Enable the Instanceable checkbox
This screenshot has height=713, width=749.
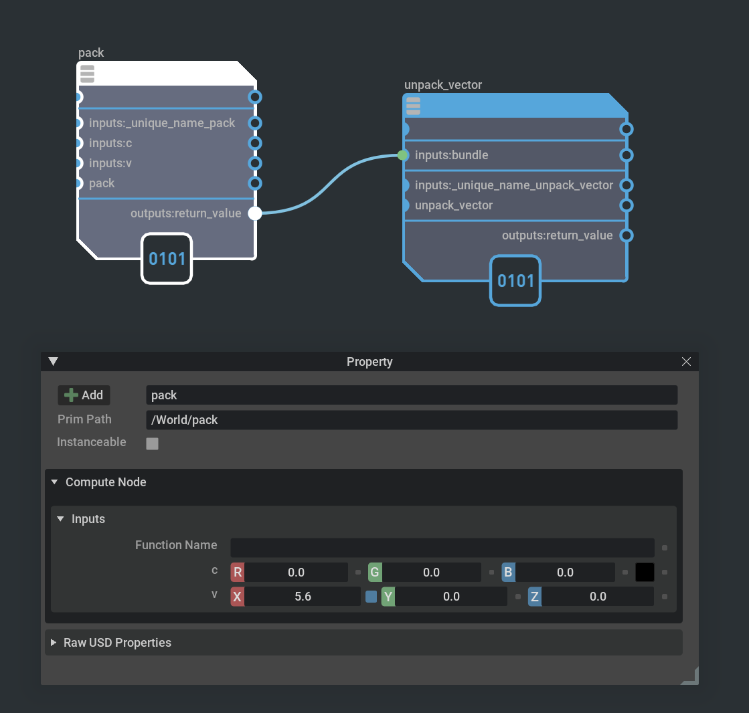coord(152,443)
